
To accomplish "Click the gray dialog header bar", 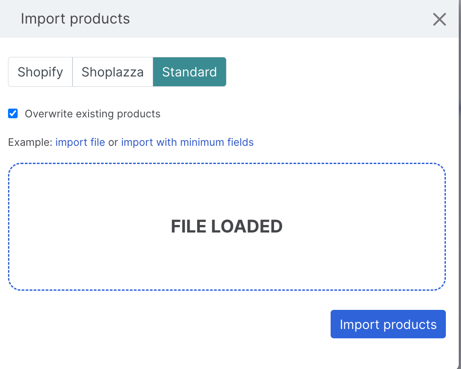I will click(x=267, y=19).
